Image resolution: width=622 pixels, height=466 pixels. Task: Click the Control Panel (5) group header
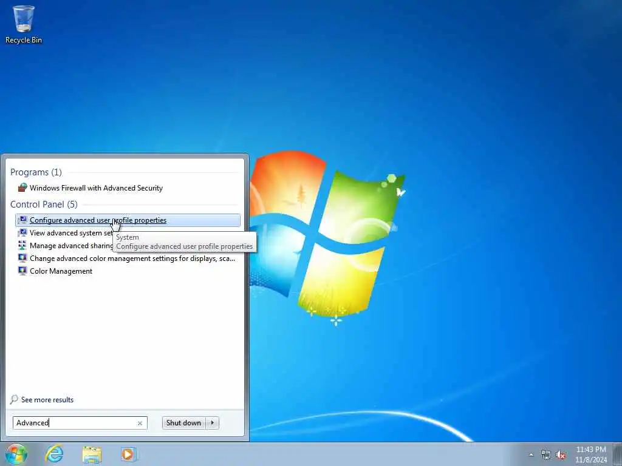[x=44, y=204]
